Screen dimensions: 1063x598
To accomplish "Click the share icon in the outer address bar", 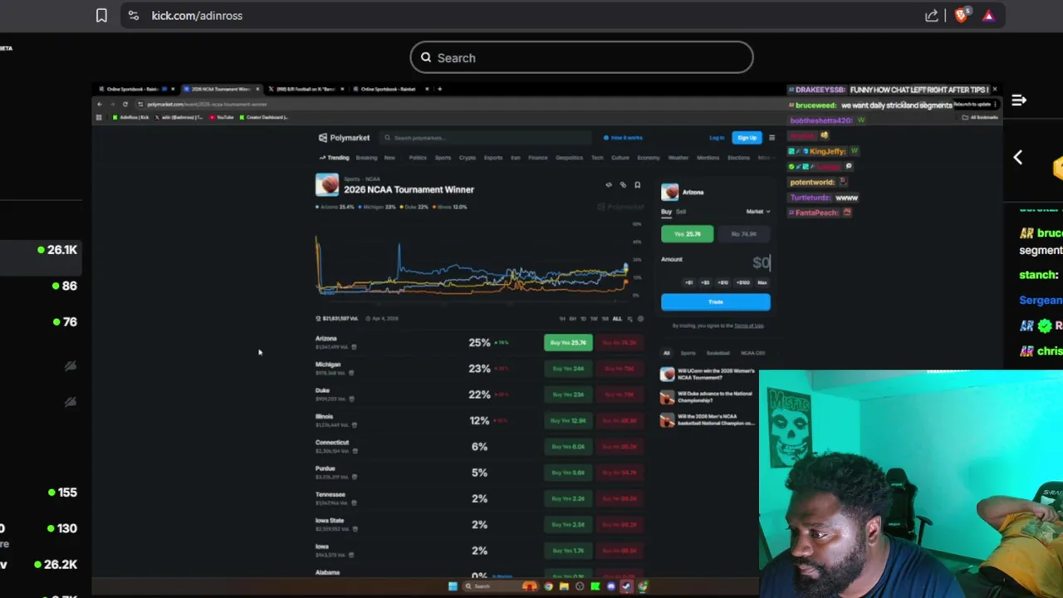I will pos(932,15).
